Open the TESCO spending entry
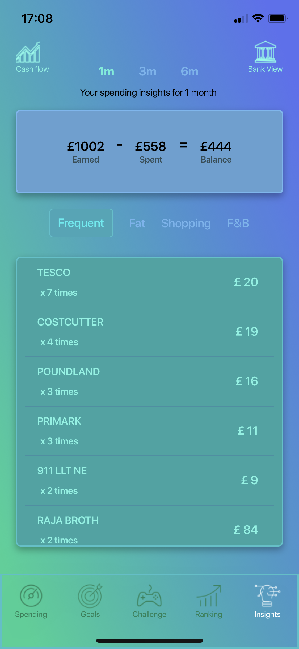299x649 pixels. point(149,282)
